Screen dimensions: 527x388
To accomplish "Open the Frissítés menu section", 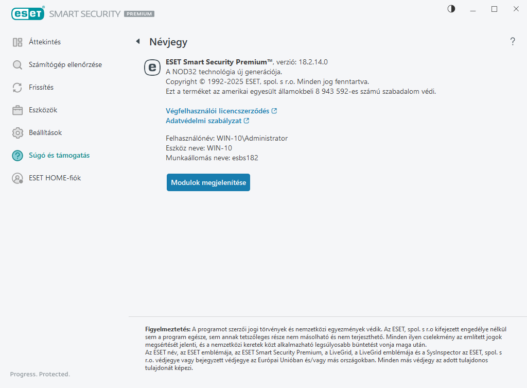I will [x=41, y=88].
